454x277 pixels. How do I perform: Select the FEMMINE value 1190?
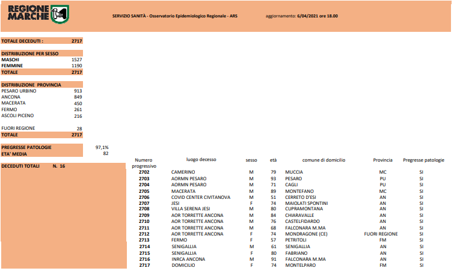77,65
